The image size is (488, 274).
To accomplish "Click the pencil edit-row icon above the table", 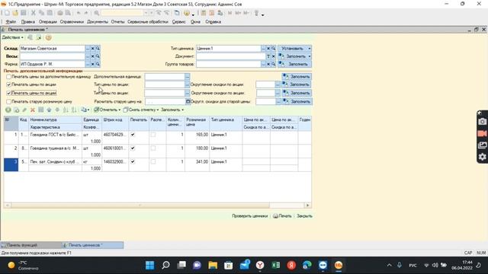I will 24,110.
